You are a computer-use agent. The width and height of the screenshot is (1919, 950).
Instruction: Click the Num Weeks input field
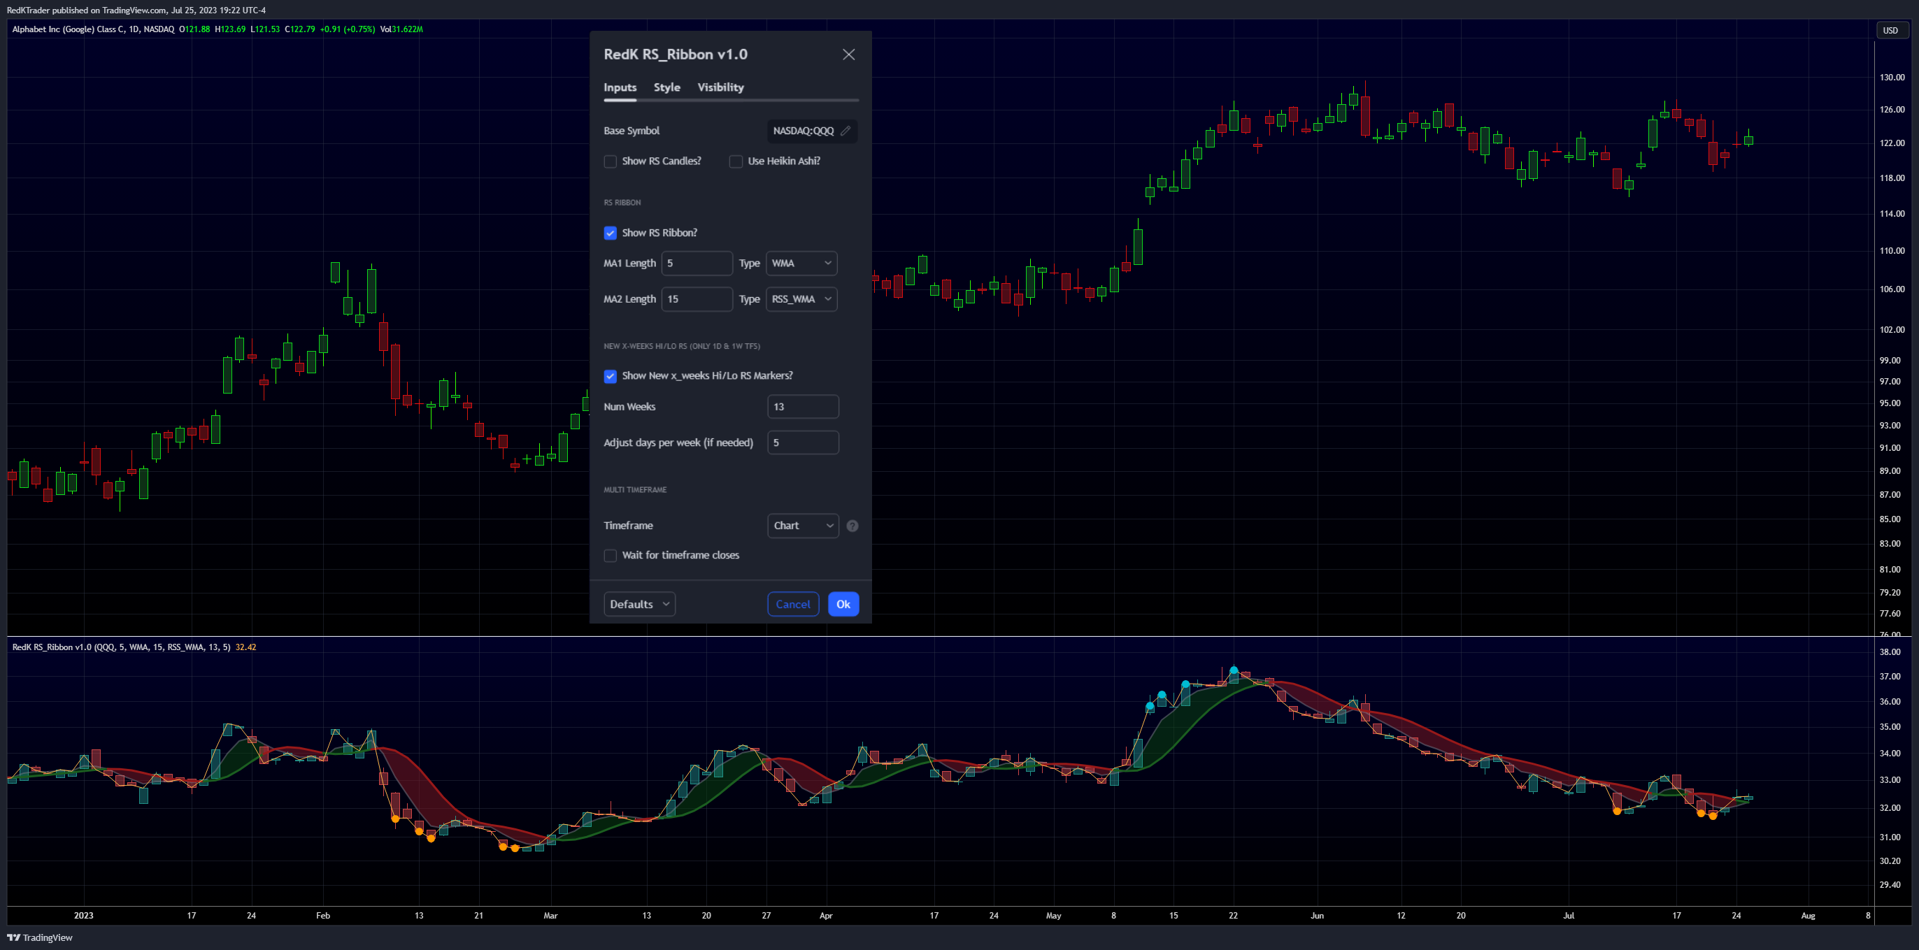[x=803, y=407]
